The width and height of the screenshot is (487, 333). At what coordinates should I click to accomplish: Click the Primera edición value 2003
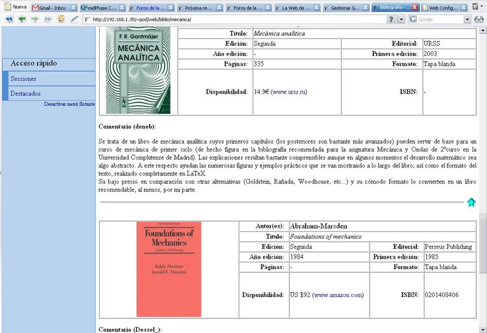coord(430,54)
